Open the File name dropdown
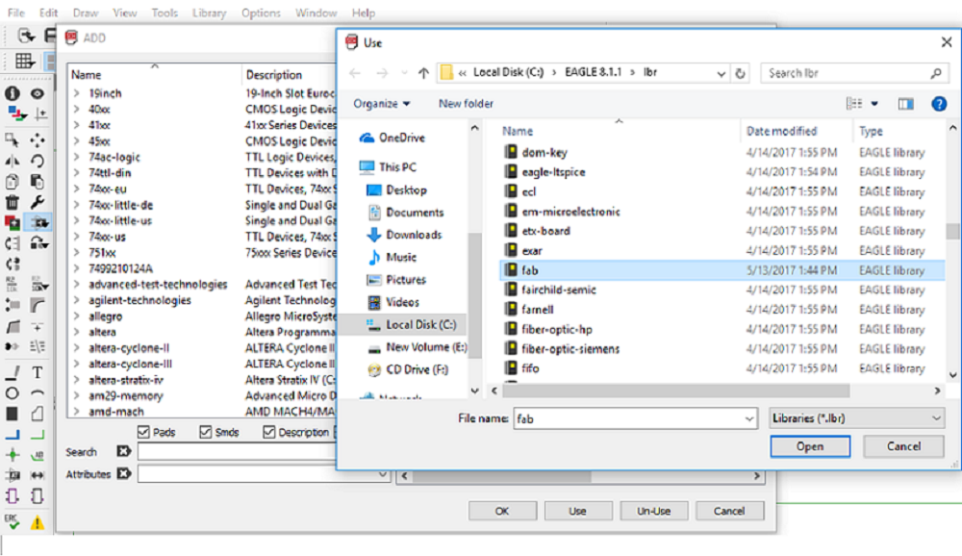 749,418
